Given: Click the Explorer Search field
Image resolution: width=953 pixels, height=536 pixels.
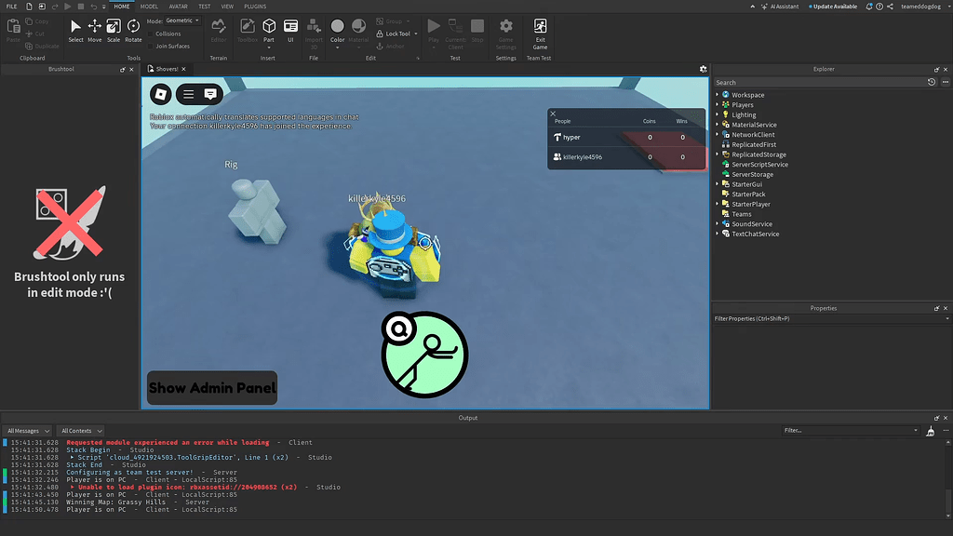Looking at the screenshot, I should [819, 82].
